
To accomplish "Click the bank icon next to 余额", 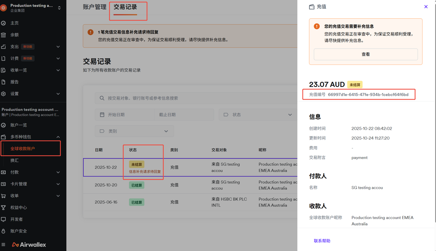I will coord(3,35).
